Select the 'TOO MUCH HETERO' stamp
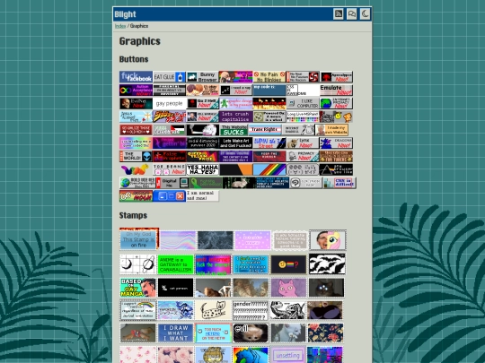 click(x=213, y=333)
